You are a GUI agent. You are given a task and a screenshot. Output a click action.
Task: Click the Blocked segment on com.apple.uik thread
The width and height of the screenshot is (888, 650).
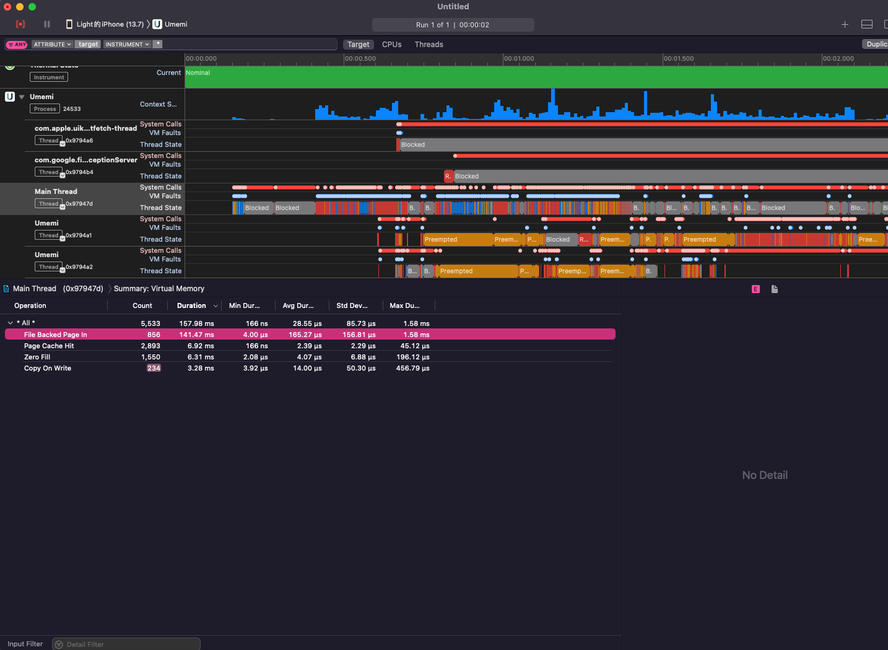pos(644,144)
